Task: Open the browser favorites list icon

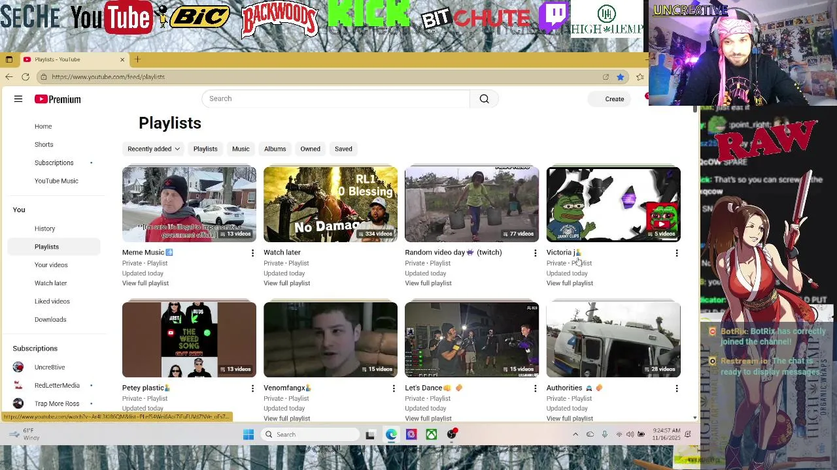Action: coord(640,77)
